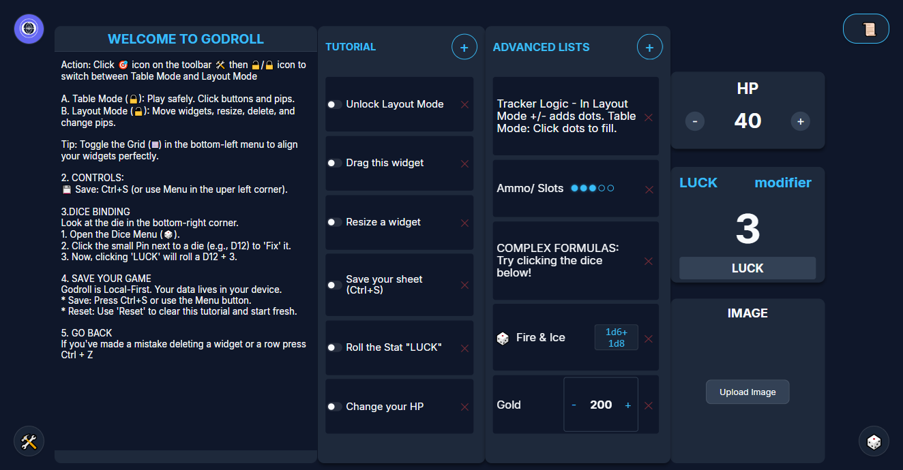Click the 'modifier' label in LUCK widget

click(x=783, y=183)
